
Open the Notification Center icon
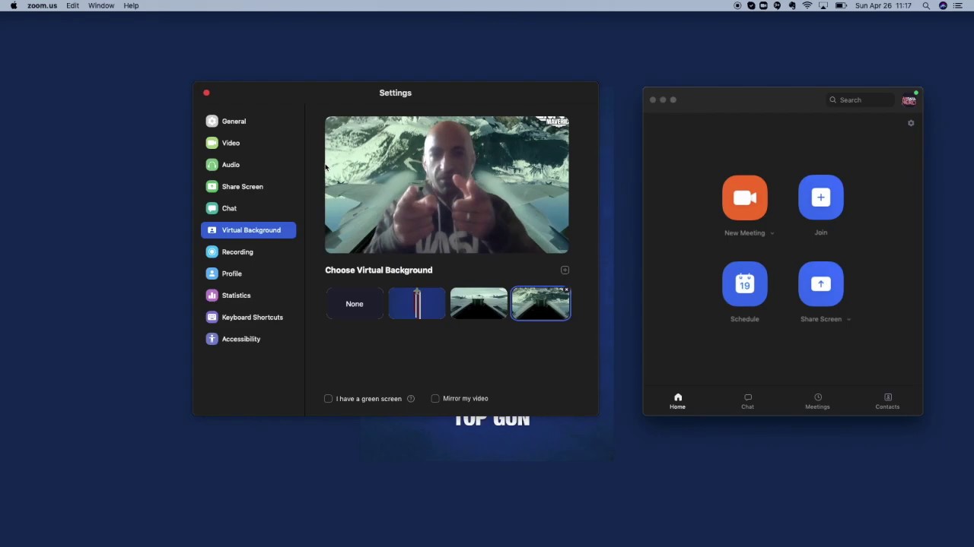click(x=958, y=5)
